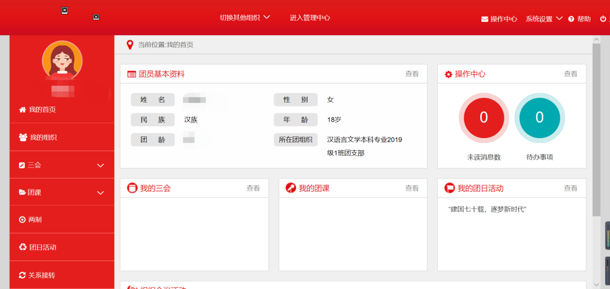
Task: Click 查看 in the 我的团课 panel
Action: tap(412, 188)
